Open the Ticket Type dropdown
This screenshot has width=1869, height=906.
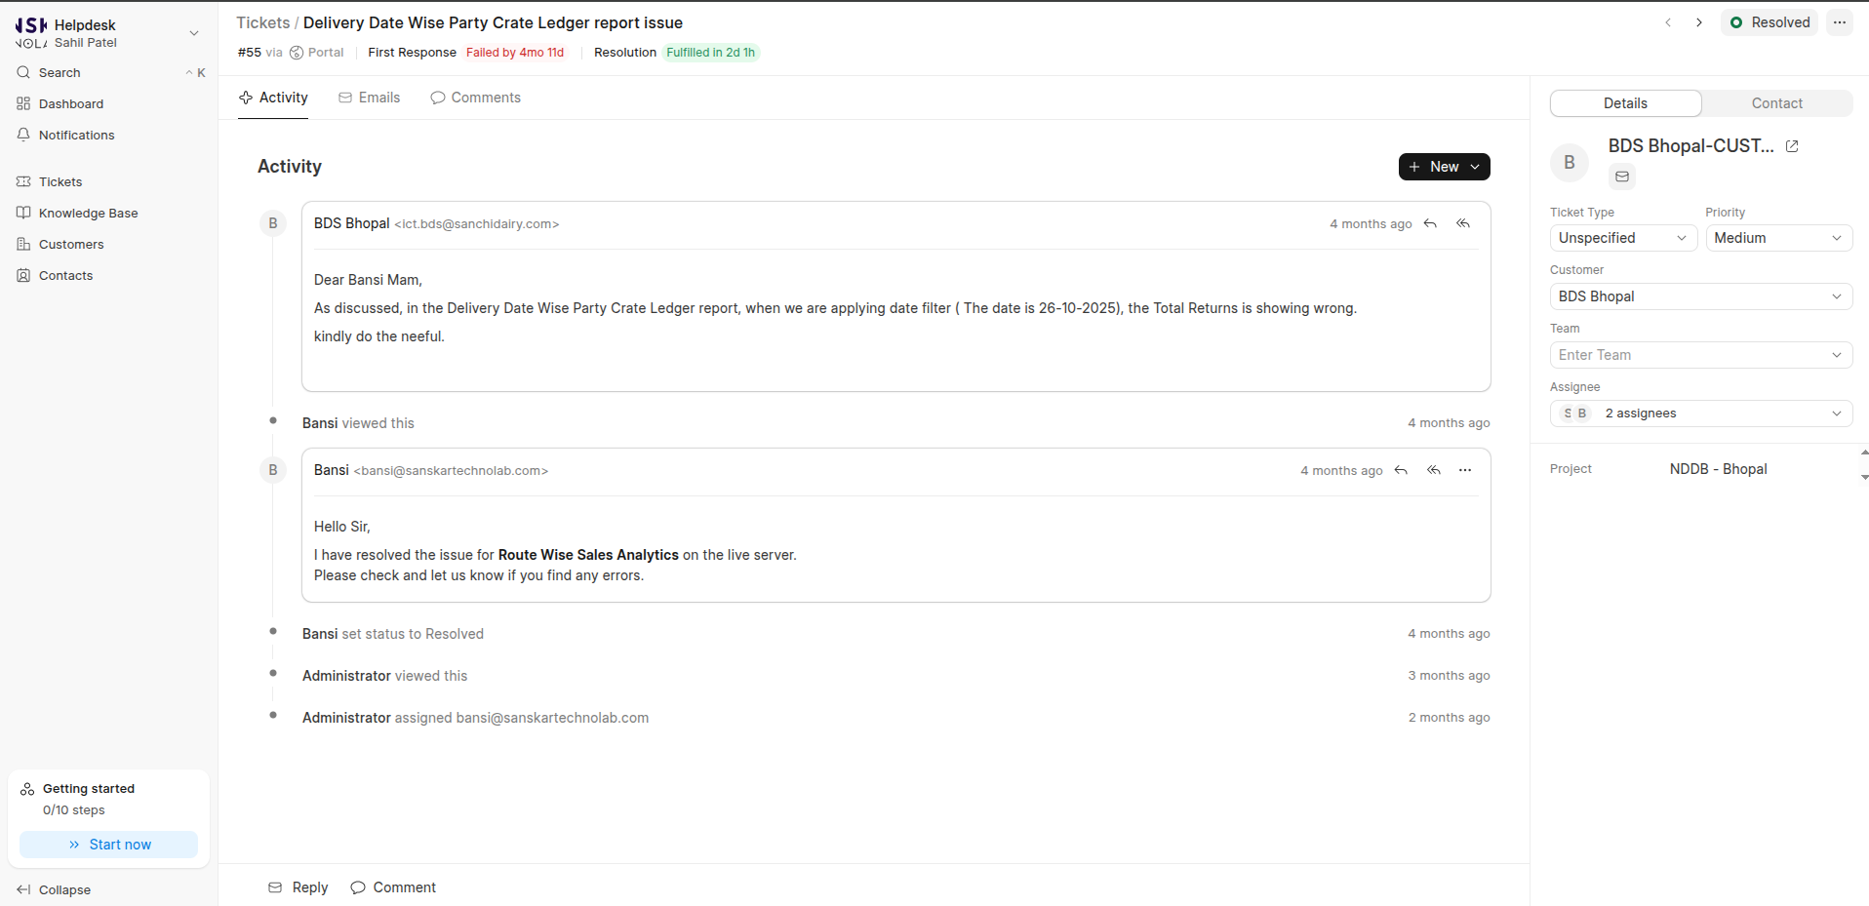click(1623, 238)
